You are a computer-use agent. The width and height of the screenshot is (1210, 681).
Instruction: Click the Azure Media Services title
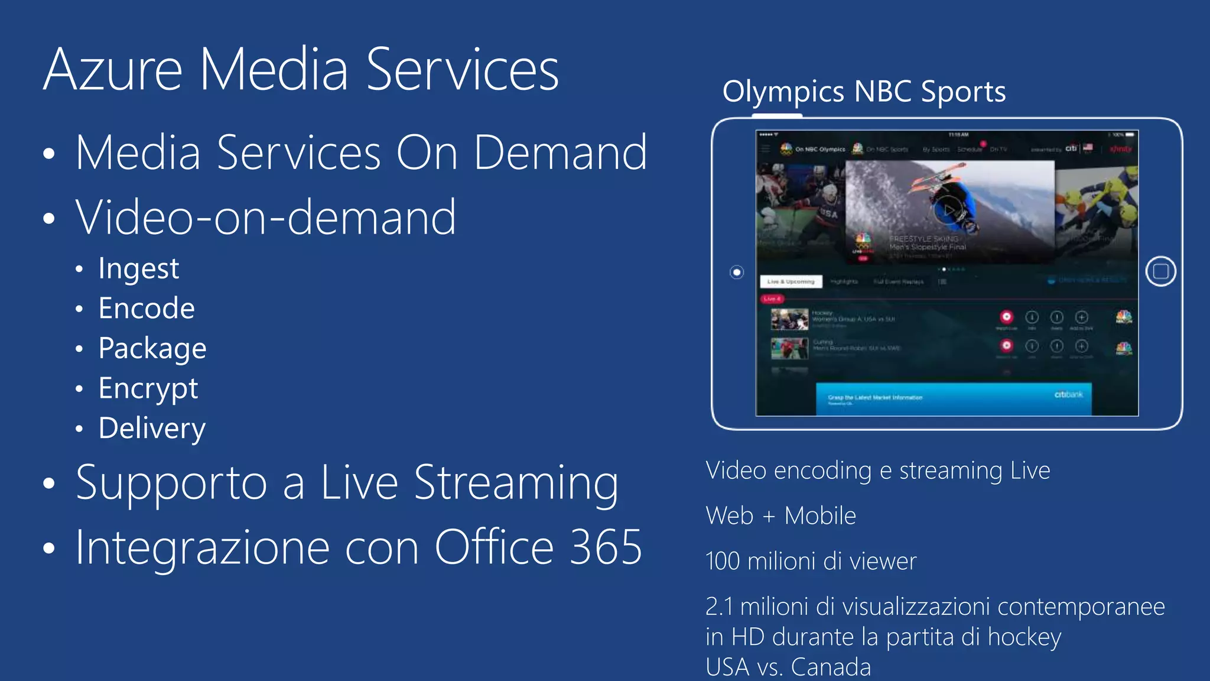coord(301,70)
